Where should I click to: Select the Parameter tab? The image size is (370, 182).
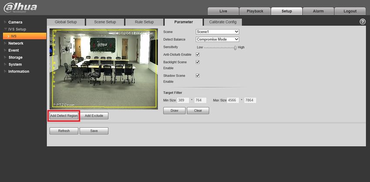(x=184, y=22)
